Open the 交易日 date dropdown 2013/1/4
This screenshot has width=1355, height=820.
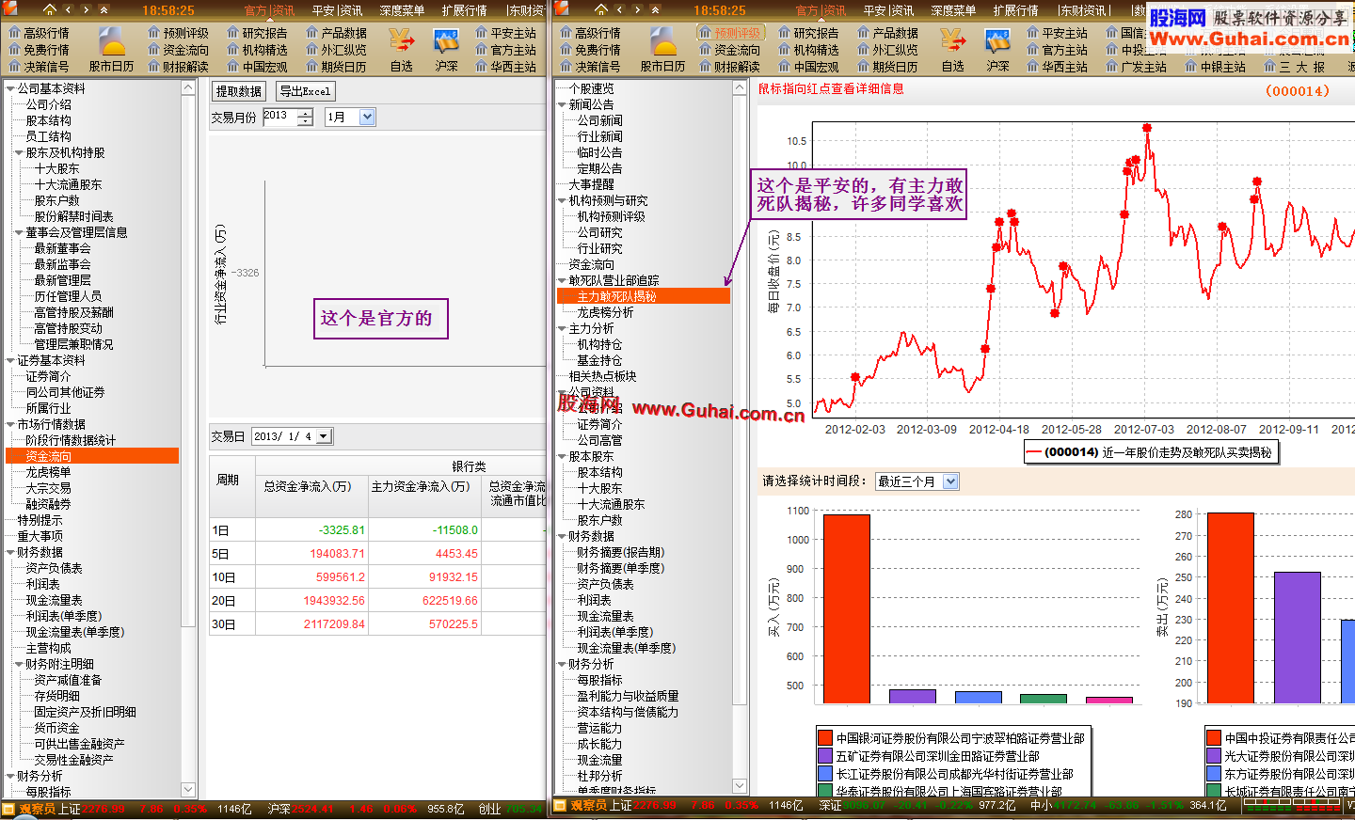click(324, 436)
